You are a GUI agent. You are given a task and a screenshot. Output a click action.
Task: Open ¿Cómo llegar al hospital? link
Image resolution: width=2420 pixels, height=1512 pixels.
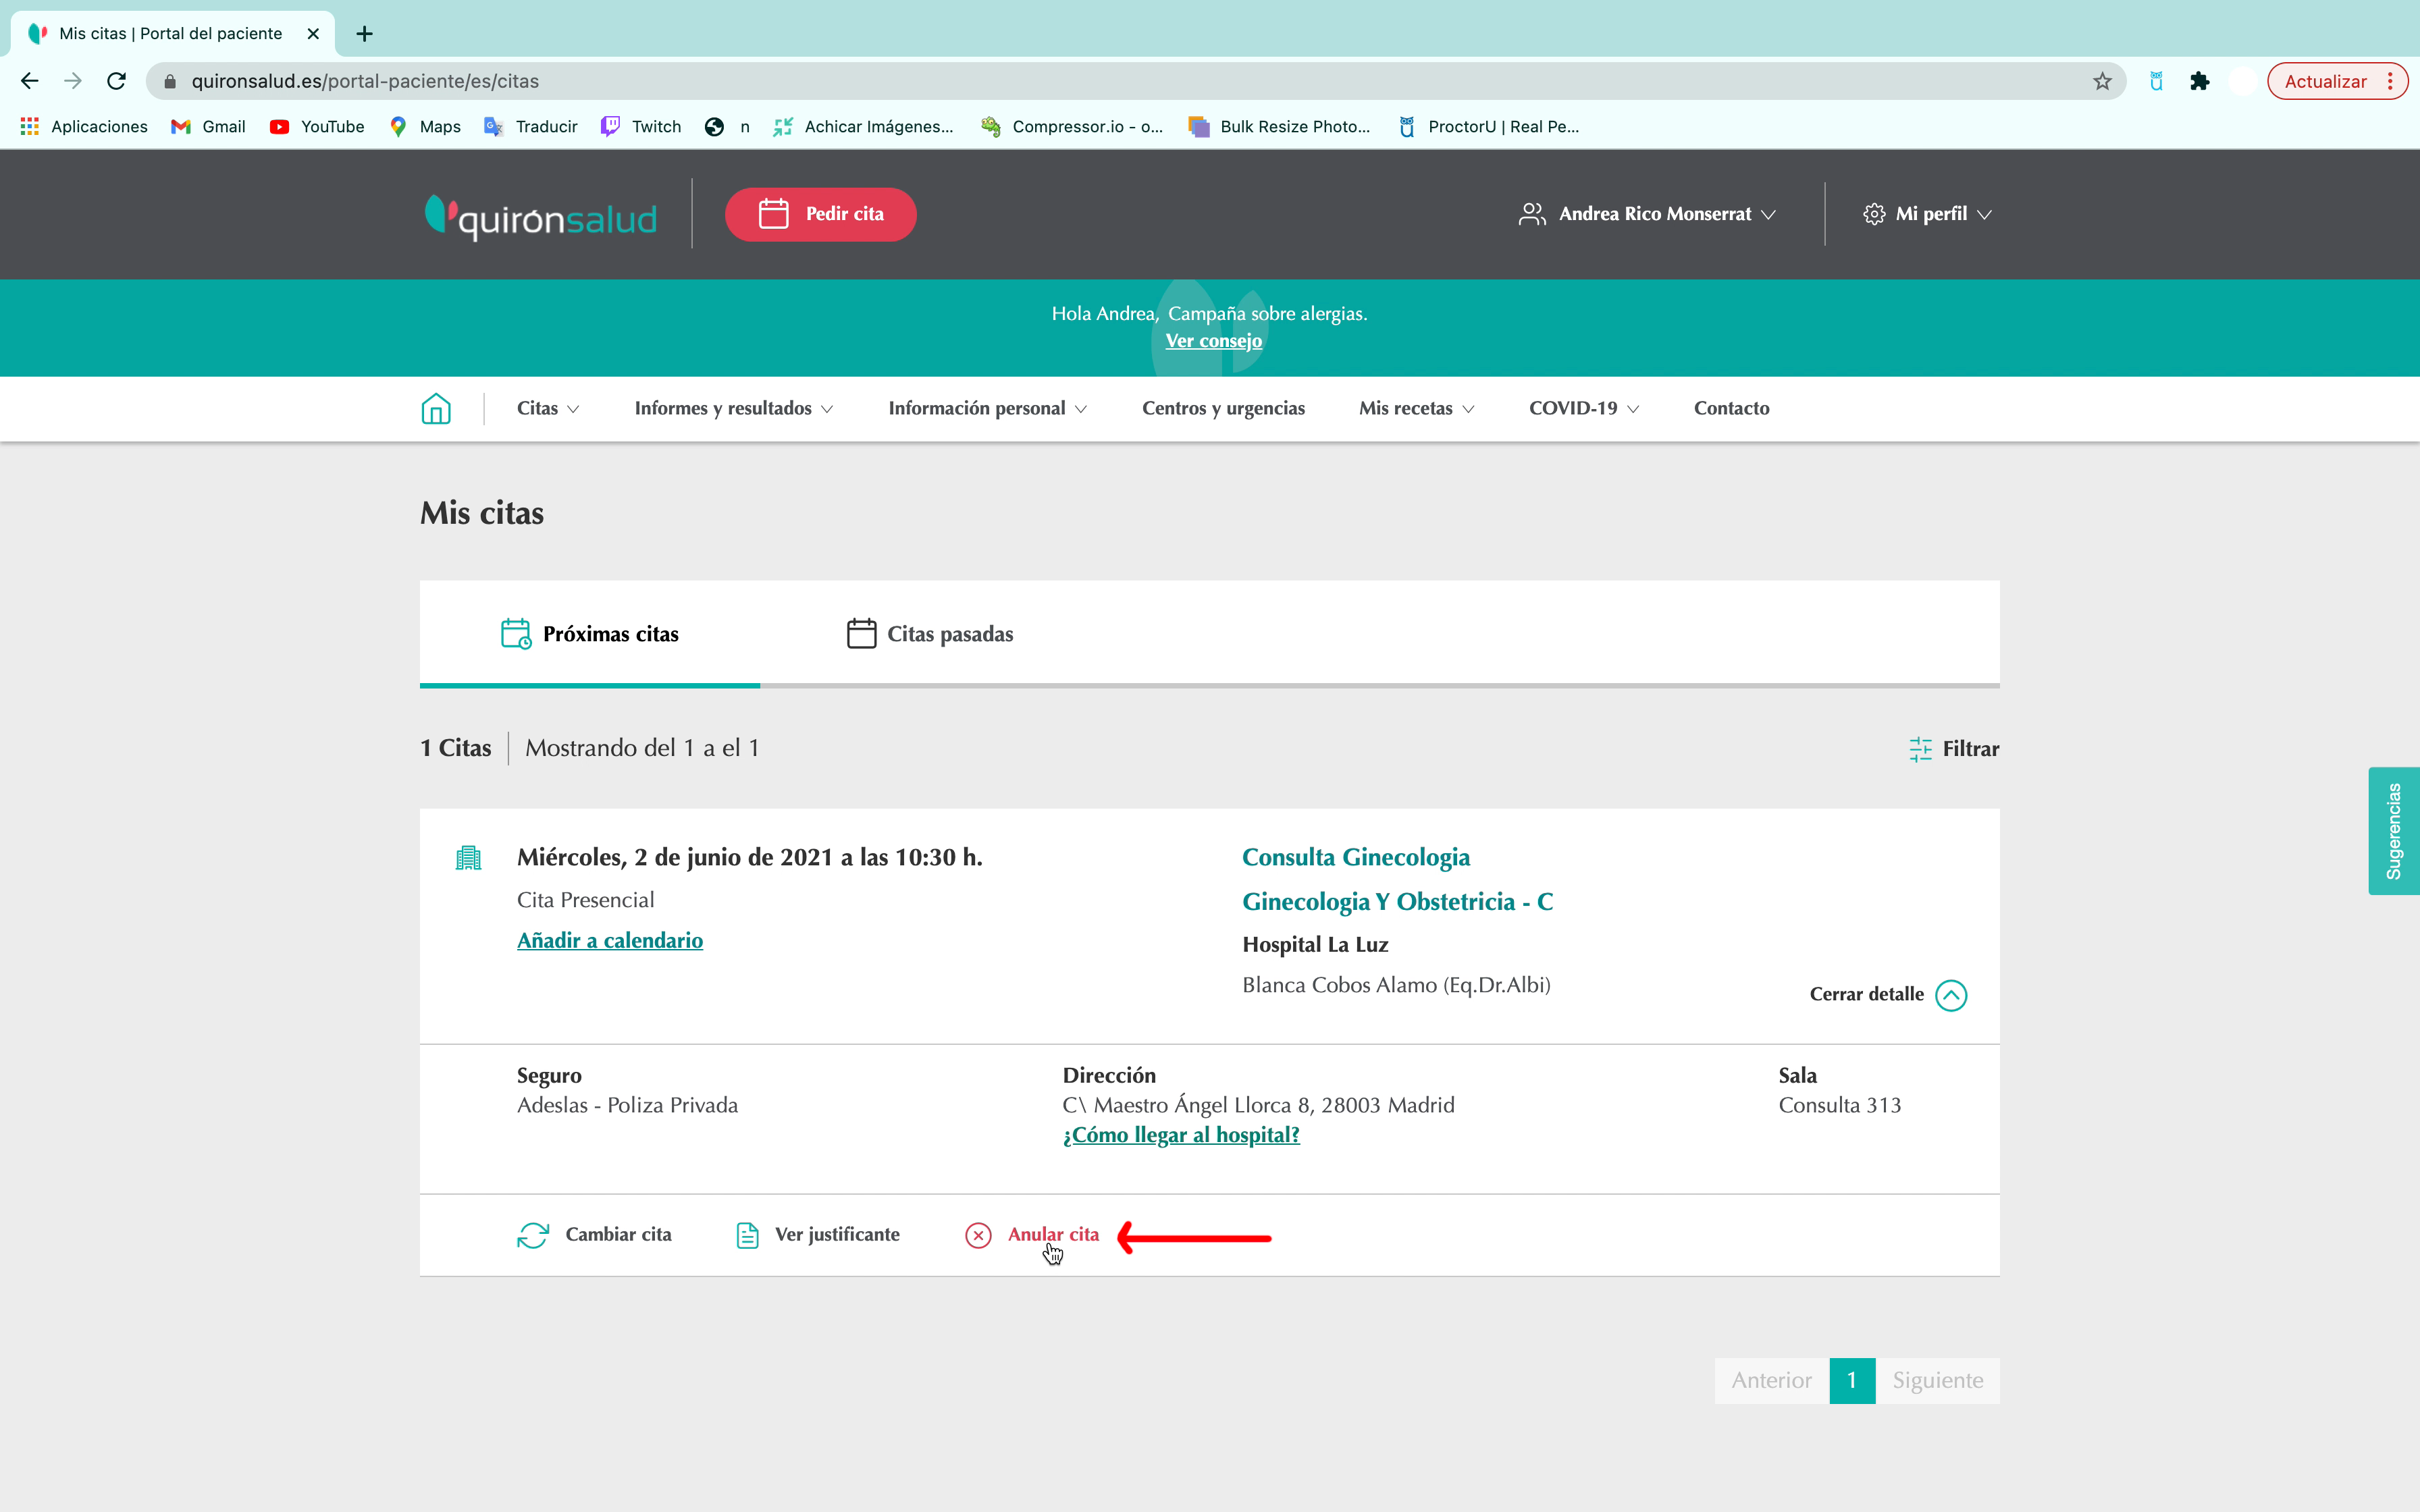[x=1181, y=1135]
